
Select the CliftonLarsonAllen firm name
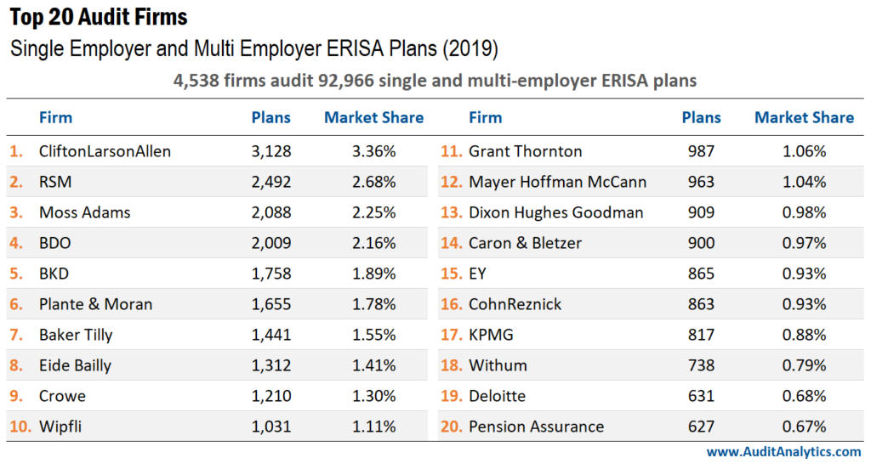tap(105, 151)
